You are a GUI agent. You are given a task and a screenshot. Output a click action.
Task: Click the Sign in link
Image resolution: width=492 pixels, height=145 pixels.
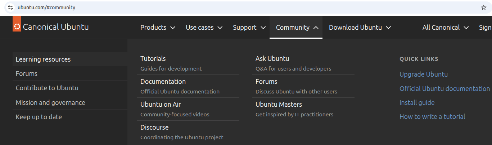coord(486,28)
